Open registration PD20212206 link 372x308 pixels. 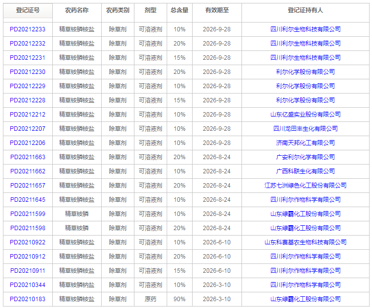point(27,143)
